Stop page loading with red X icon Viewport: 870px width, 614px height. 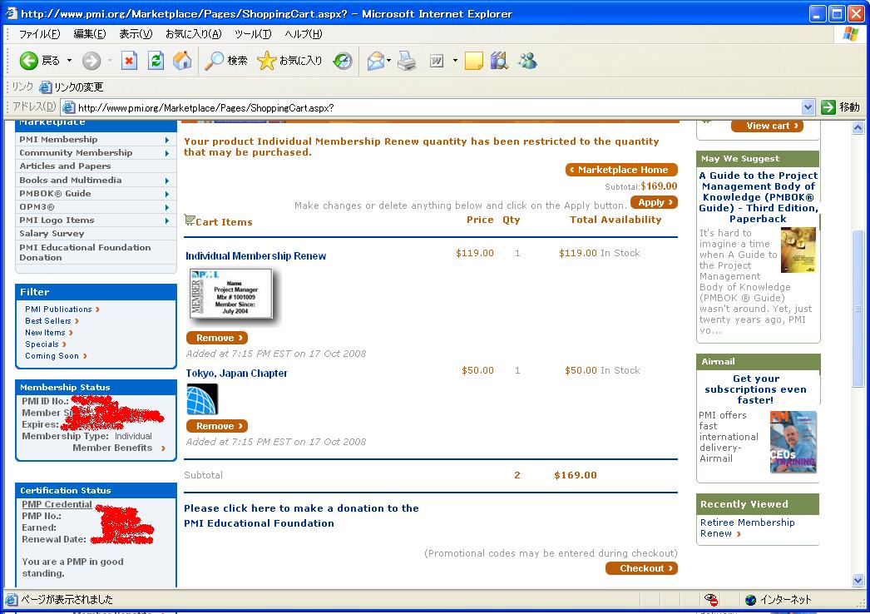pos(129,60)
